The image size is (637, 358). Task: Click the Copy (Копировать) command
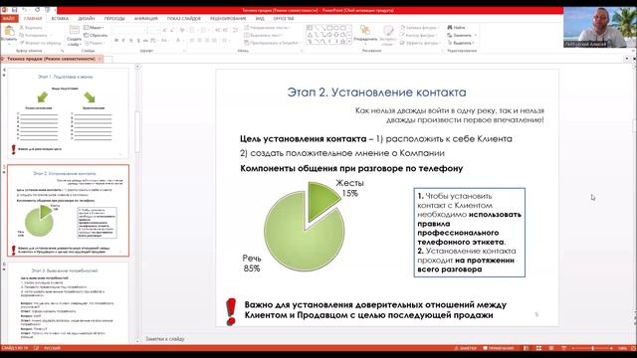[x=33, y=36]
